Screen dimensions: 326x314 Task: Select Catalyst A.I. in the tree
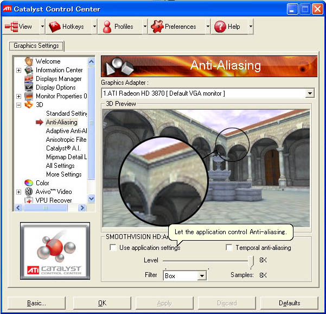pyautogui.click(x=63, y=148)
